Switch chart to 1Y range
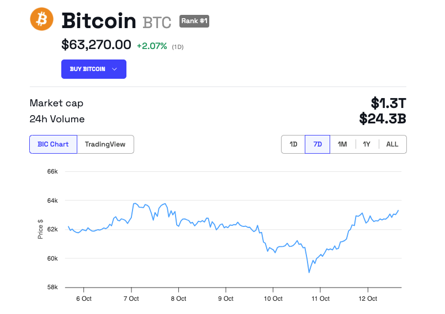445x314 pixels. pyautogui.click(x=367, y=144)
